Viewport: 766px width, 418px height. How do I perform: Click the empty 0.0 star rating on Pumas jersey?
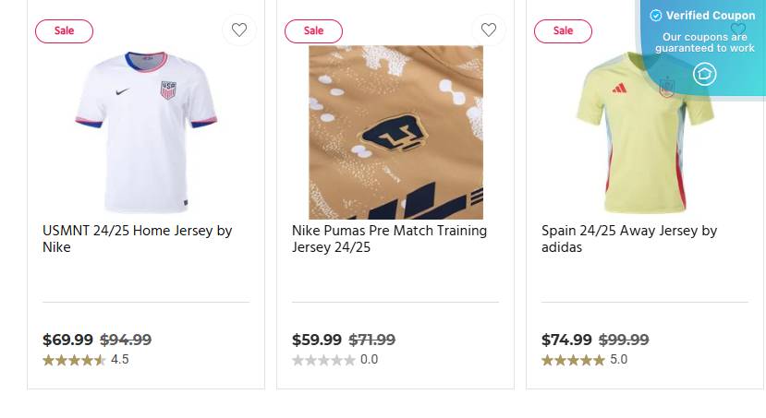(x=323, y=360)
